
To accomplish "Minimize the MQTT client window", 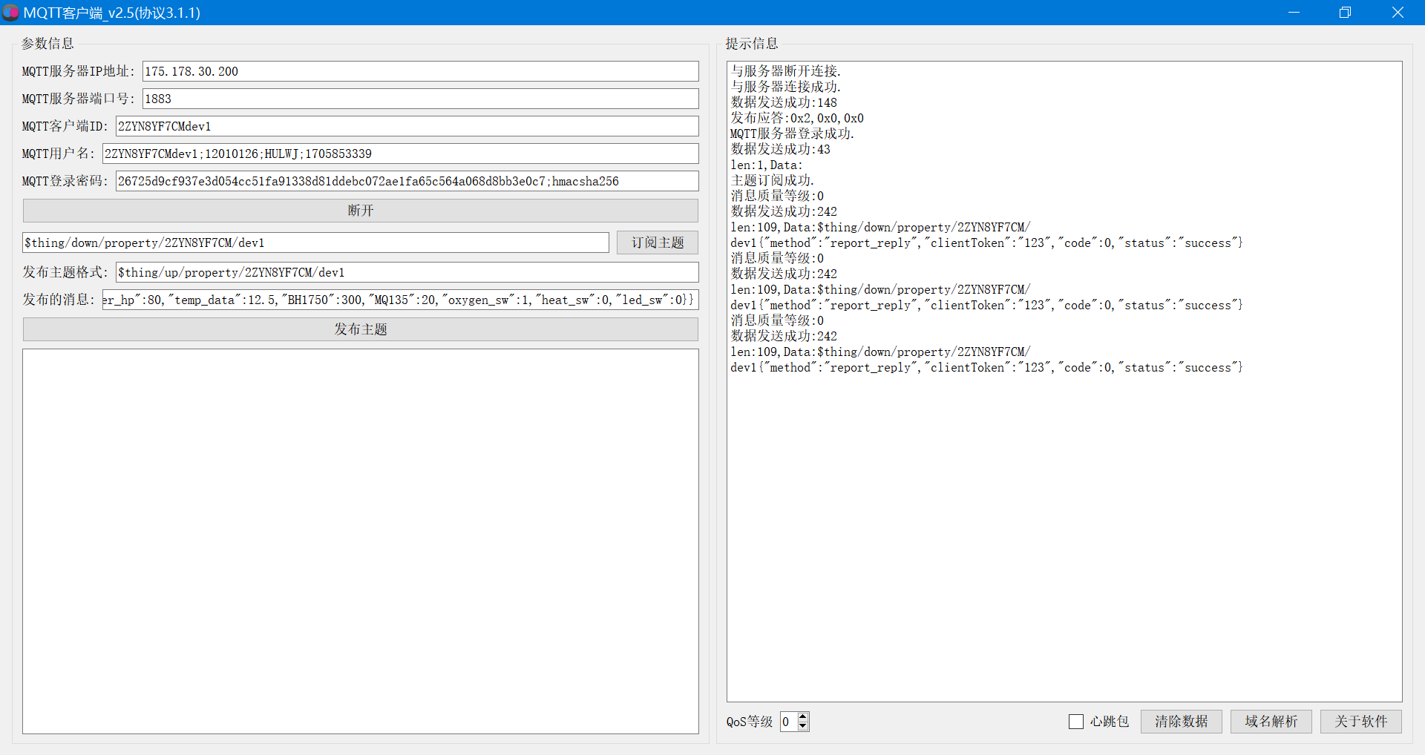I will pos(1294,13).
